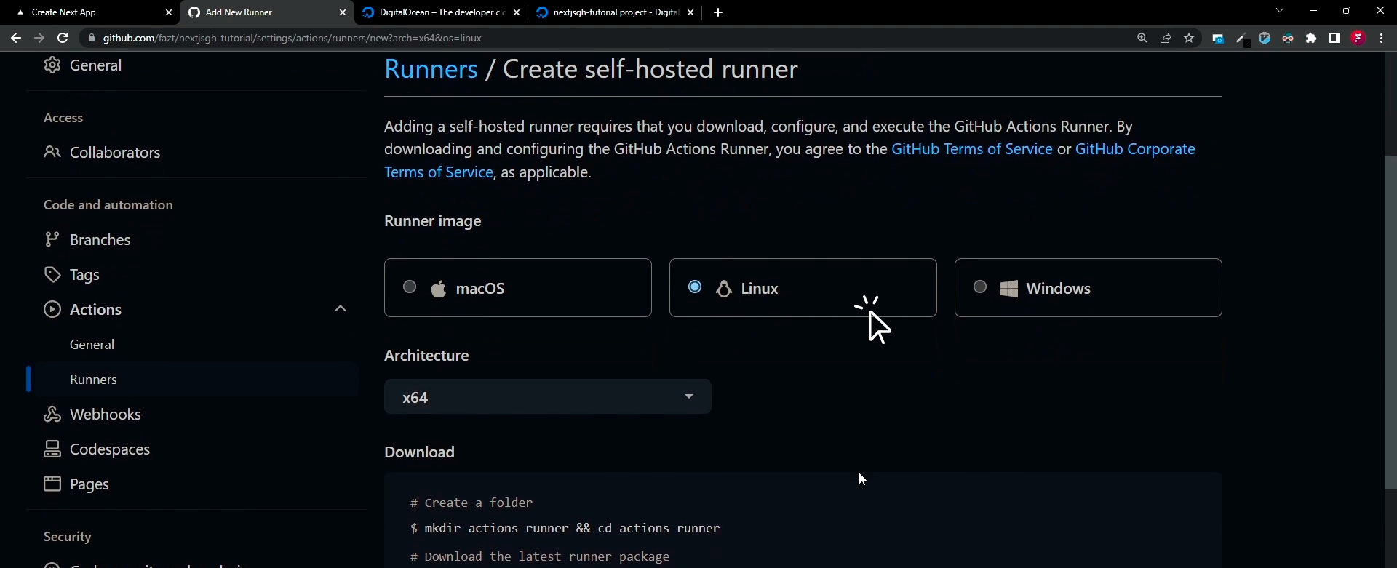Select the macOS runner image radio

coord(410,287)
